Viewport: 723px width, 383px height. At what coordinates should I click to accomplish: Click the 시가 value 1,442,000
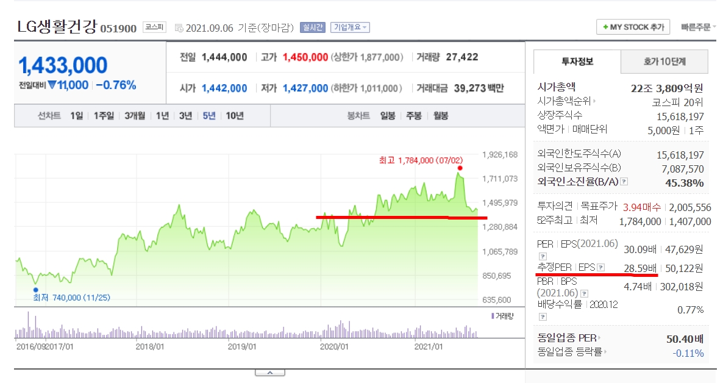(224, 88)
